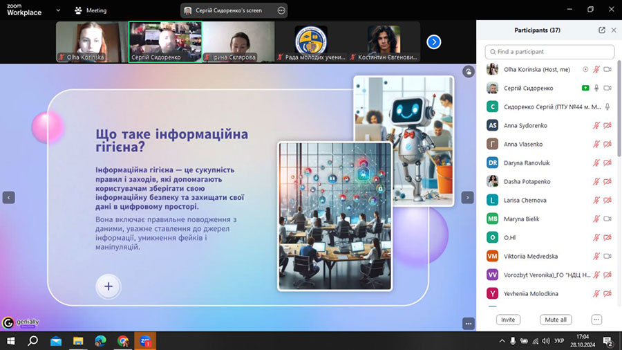Pop out the Participants panel
Image resolution: width=622 pixels, height=350 pixels.
tap(602, 30)
